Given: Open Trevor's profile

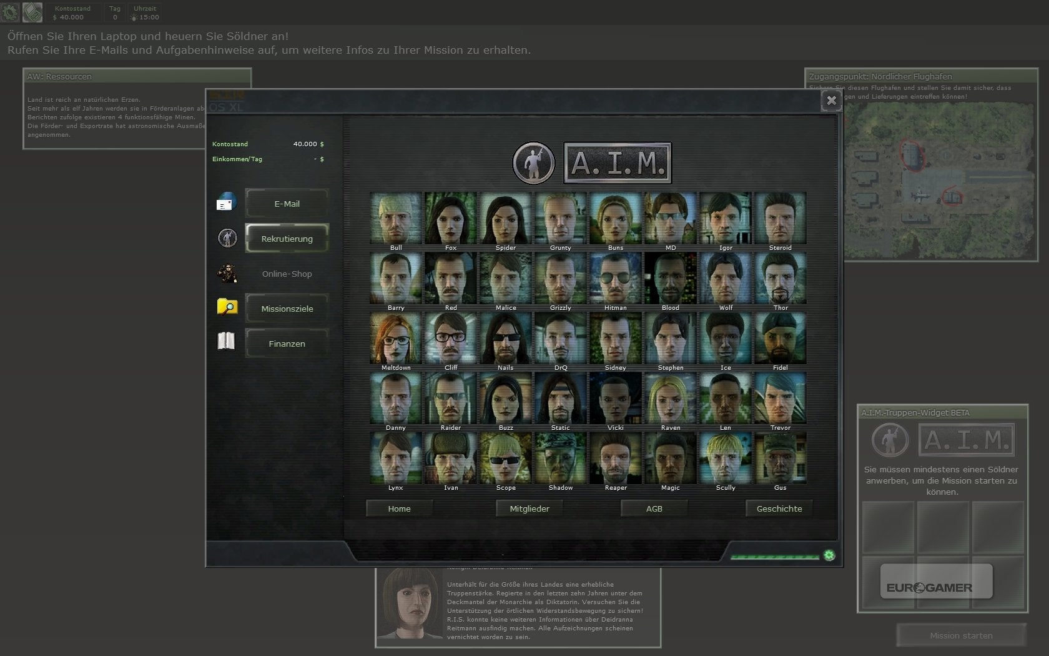Looking at the screenshot, I should coord(781,398).
